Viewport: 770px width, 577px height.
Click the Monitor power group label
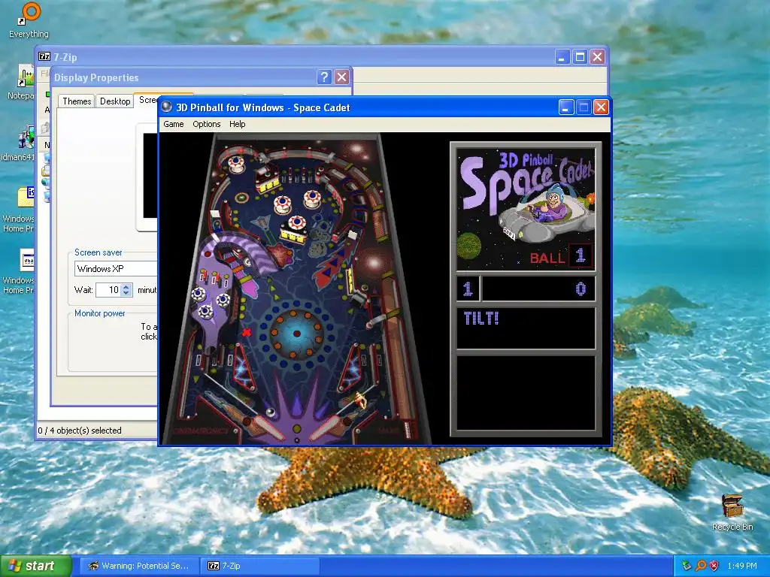click(100, 313)
